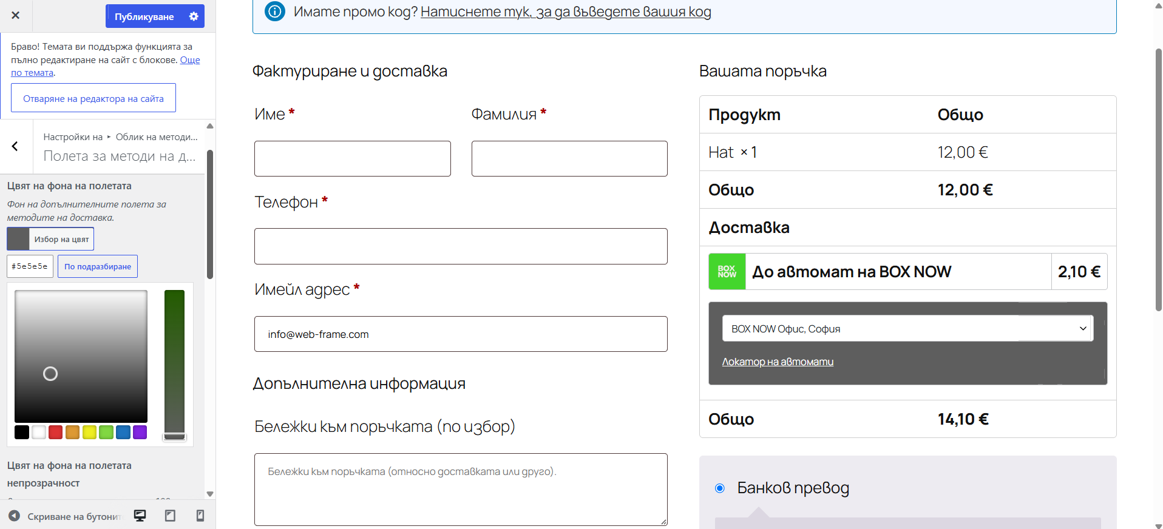
Task: Open publish settings gear icon
Action: pyautogui.click(x=194, y=16)
